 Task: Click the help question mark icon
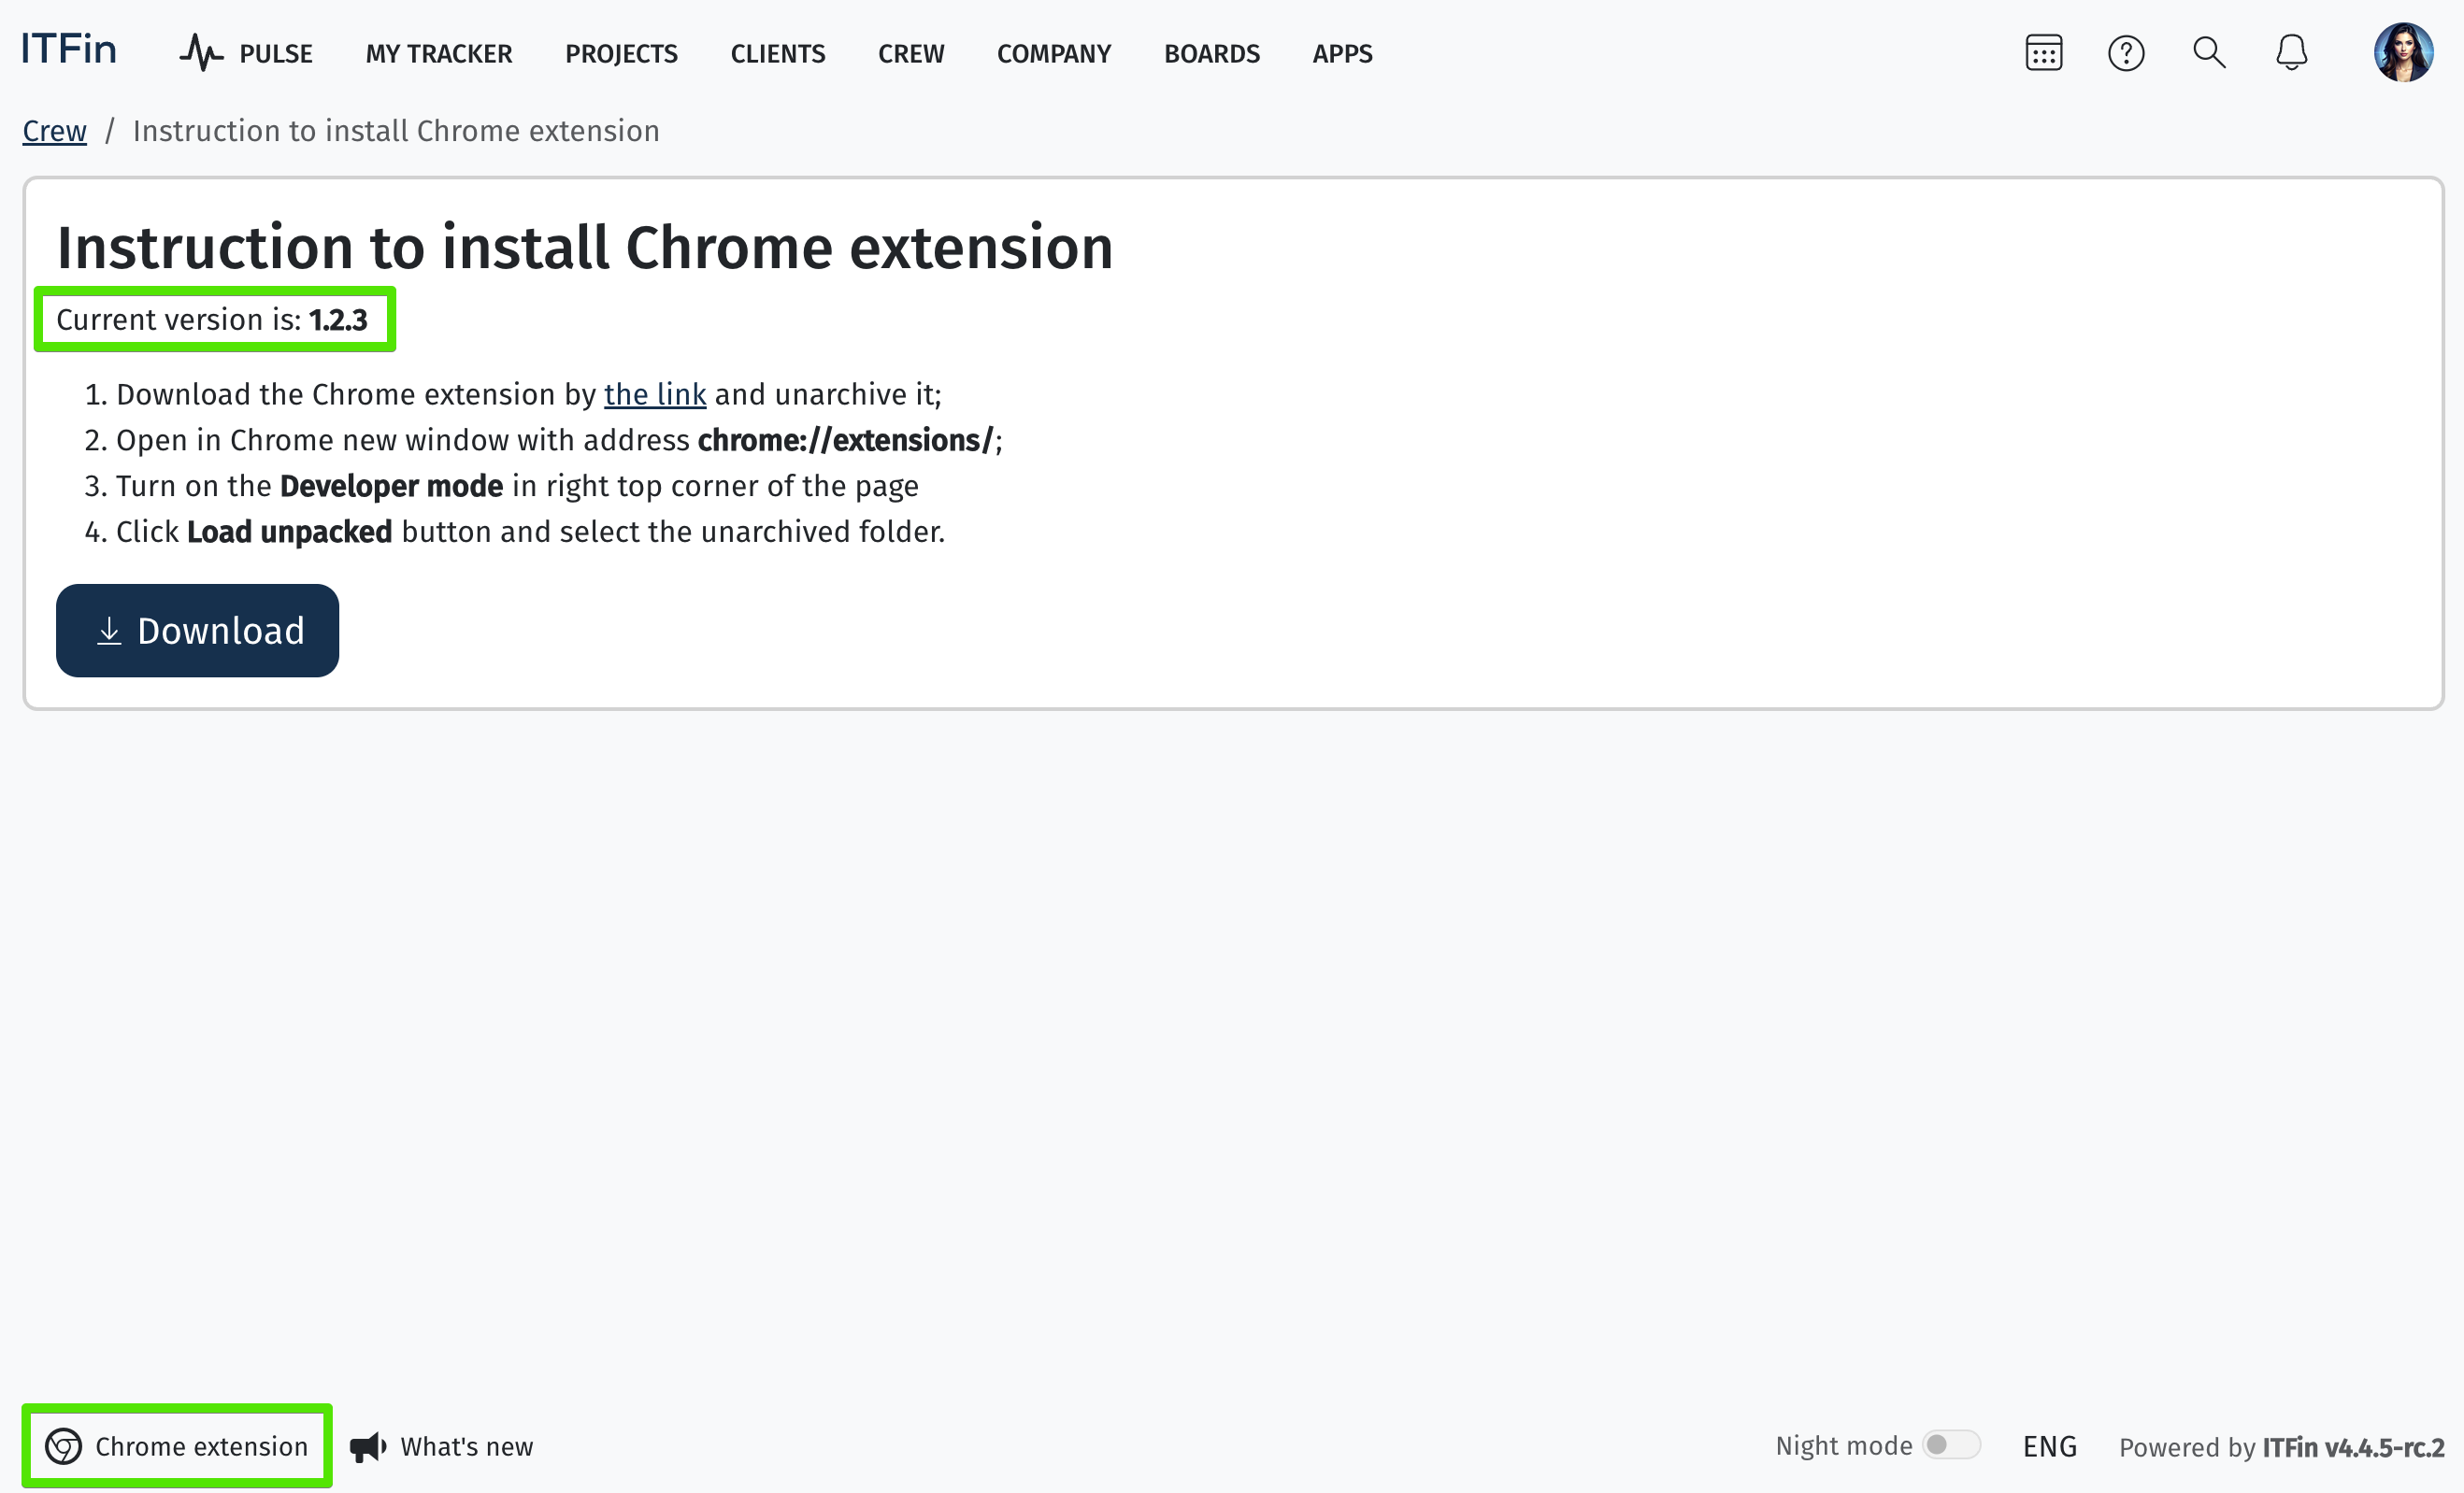click(x=2125, y=53)
